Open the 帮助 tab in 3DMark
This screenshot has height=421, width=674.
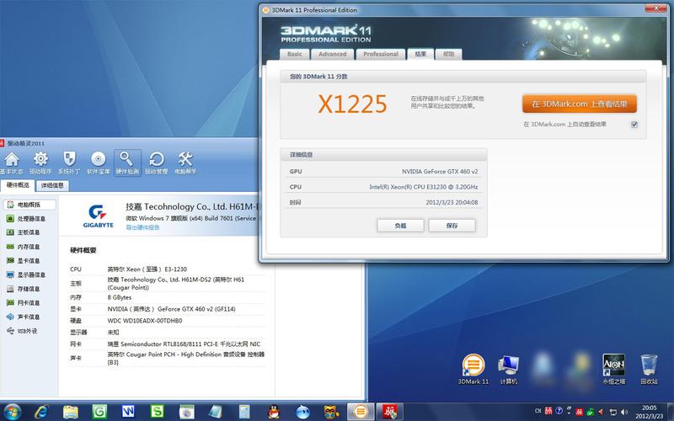448,54
